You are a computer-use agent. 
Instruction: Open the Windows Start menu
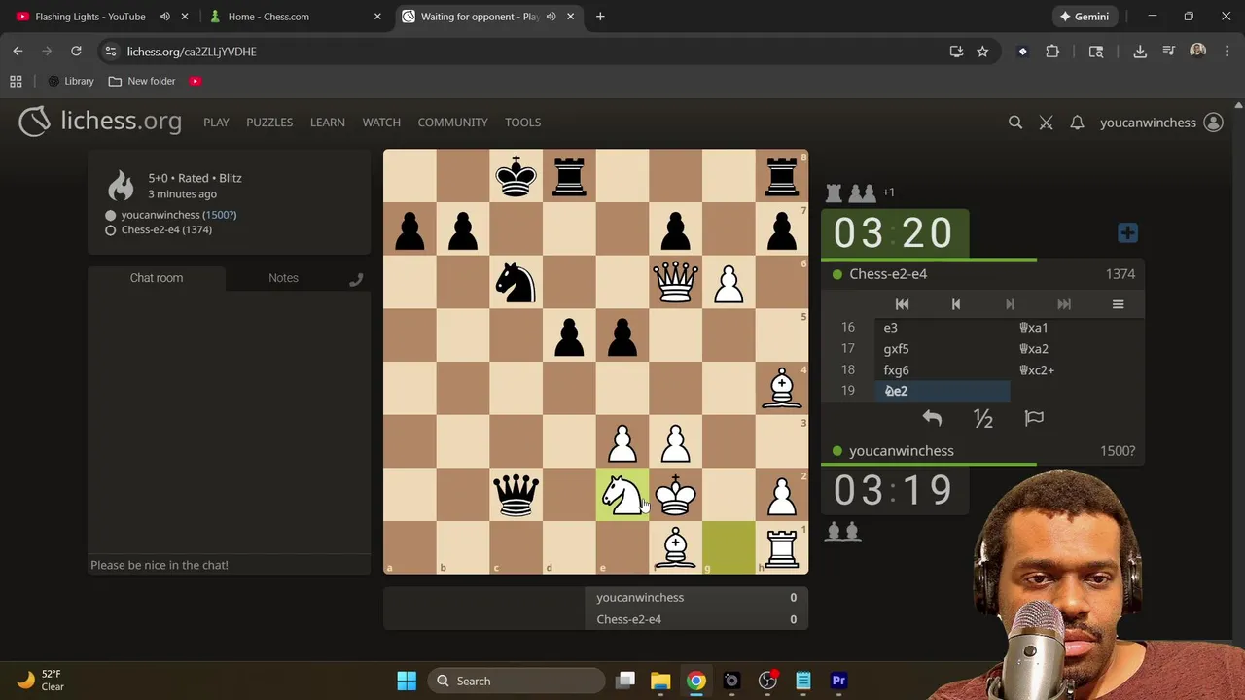click(407, 681)
